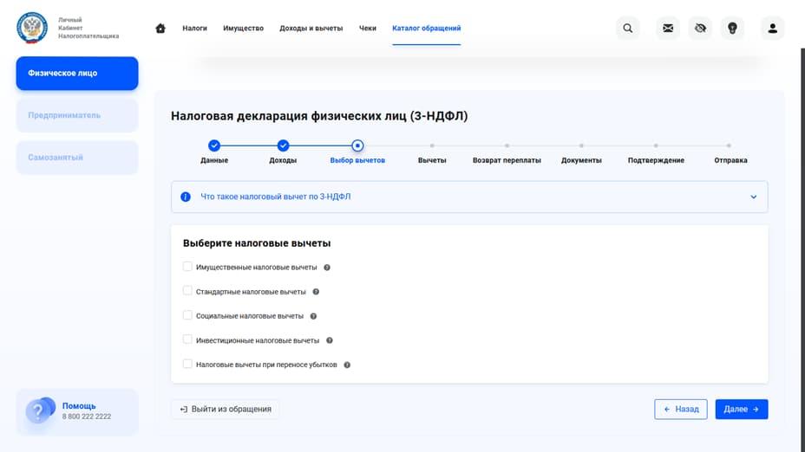
Task: Show help for Инвестиционные налоговые вычеты
Action: point(330,340)
